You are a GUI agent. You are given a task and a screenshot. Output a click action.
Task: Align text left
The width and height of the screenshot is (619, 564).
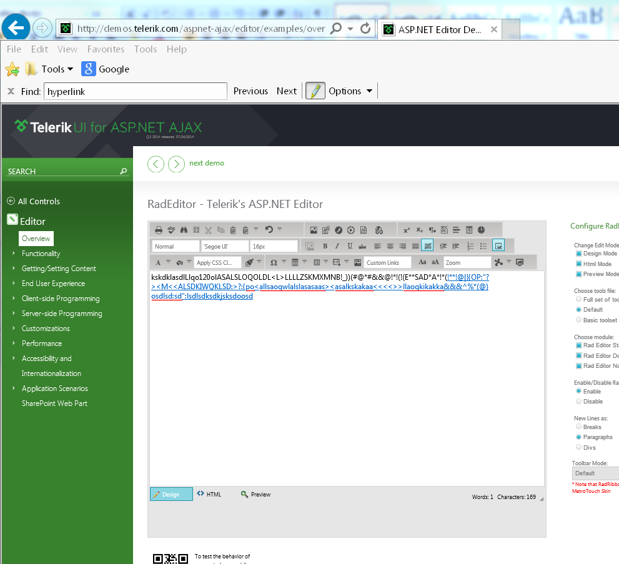click(377, 246)
